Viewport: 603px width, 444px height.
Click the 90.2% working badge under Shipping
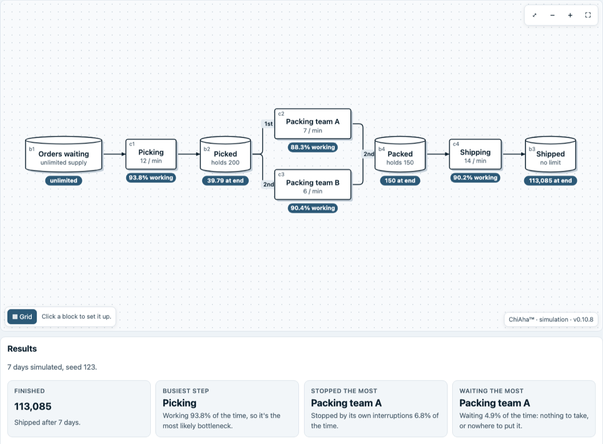(475, 177)
